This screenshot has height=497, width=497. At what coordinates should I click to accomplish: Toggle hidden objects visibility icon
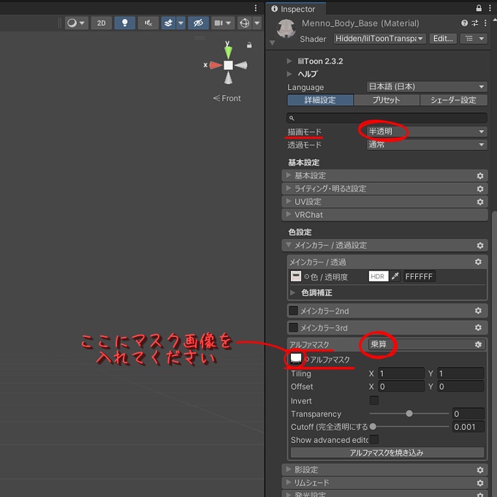point(198,23)
